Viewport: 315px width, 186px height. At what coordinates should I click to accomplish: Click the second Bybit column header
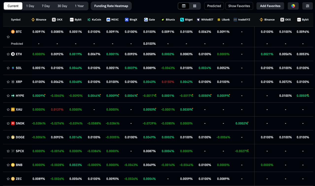pyautogui.click(x=303, y=20)
